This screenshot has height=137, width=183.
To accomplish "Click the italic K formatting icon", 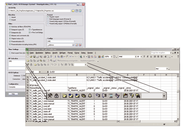I will click(x=147, y=57).
